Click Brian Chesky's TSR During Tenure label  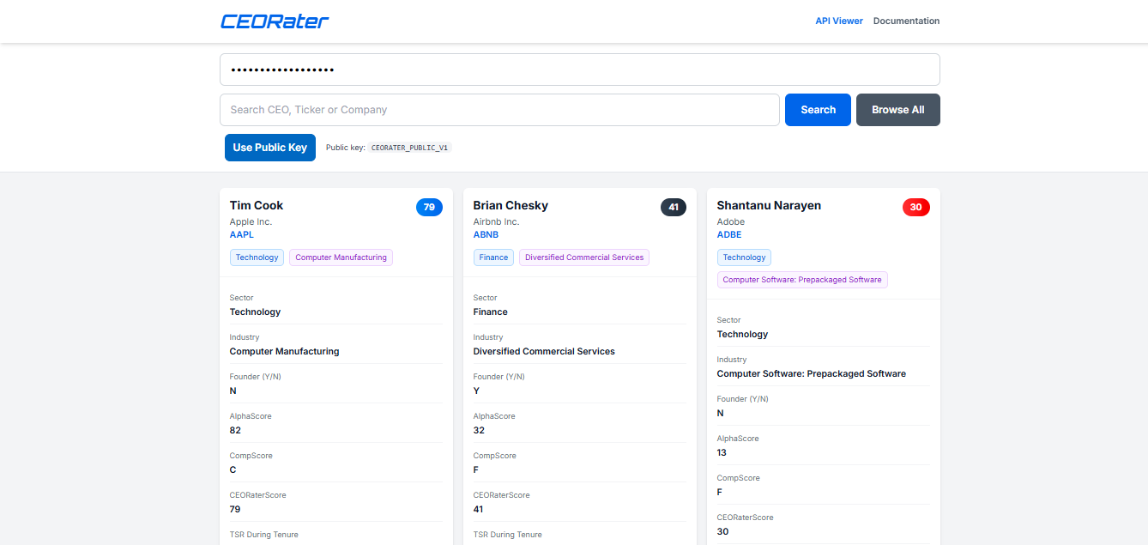pos(508,535)
